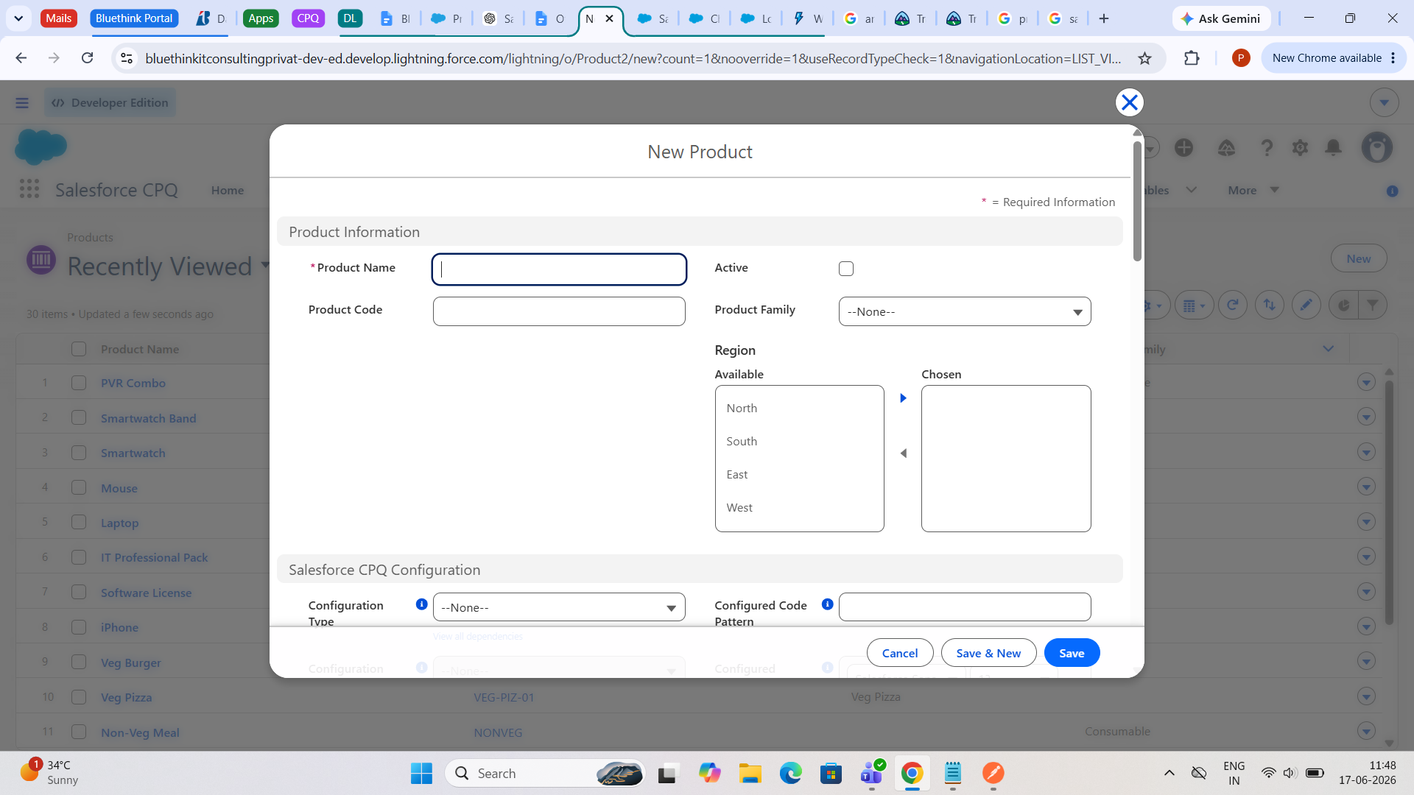Expand browser tab search chevron
The image size is (1414, 795).
[x=18, y=18]
